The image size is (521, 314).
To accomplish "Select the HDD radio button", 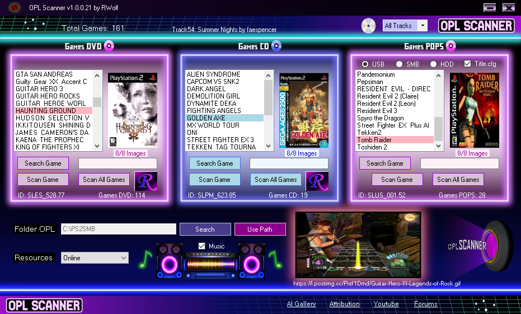I will [x=434, y=64].
